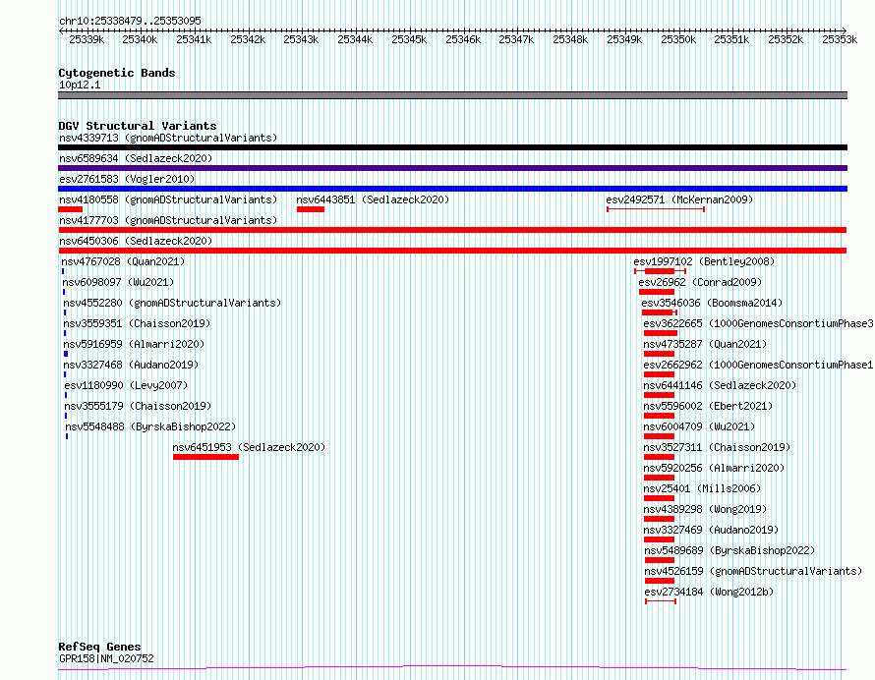875x680 pixels.
Task: Click nsv6451953 (Sedlazeck2020) label
Action: [x=249, y=447]
